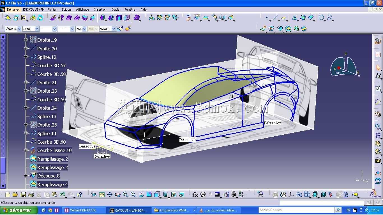Expand the Droite.24 tree node
The width and height of the screenshot is (383, 215).
pyautogui.click(x=26, y=108)
